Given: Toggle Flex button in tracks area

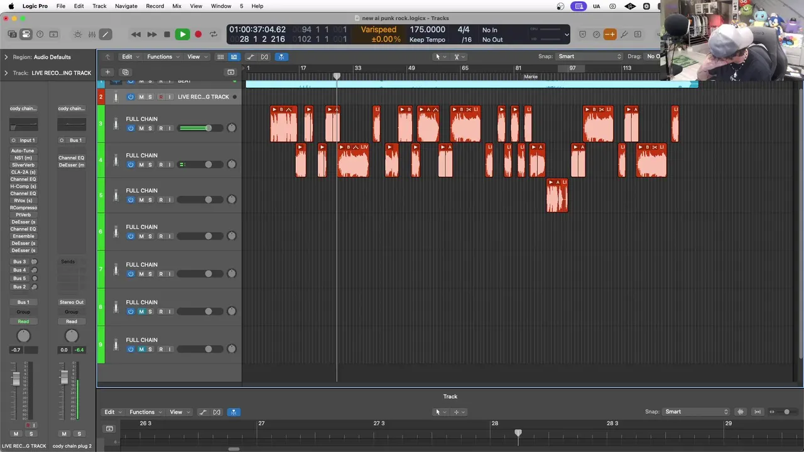Looking at the screenshot, I should 264,56.
